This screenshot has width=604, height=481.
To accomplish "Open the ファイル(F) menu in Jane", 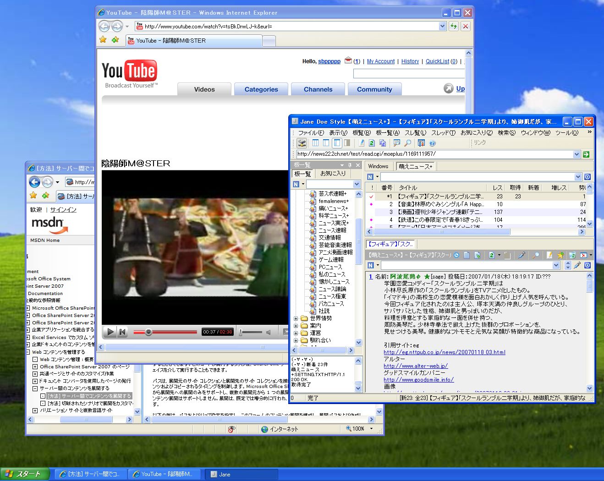I will [x=311, y=133].
